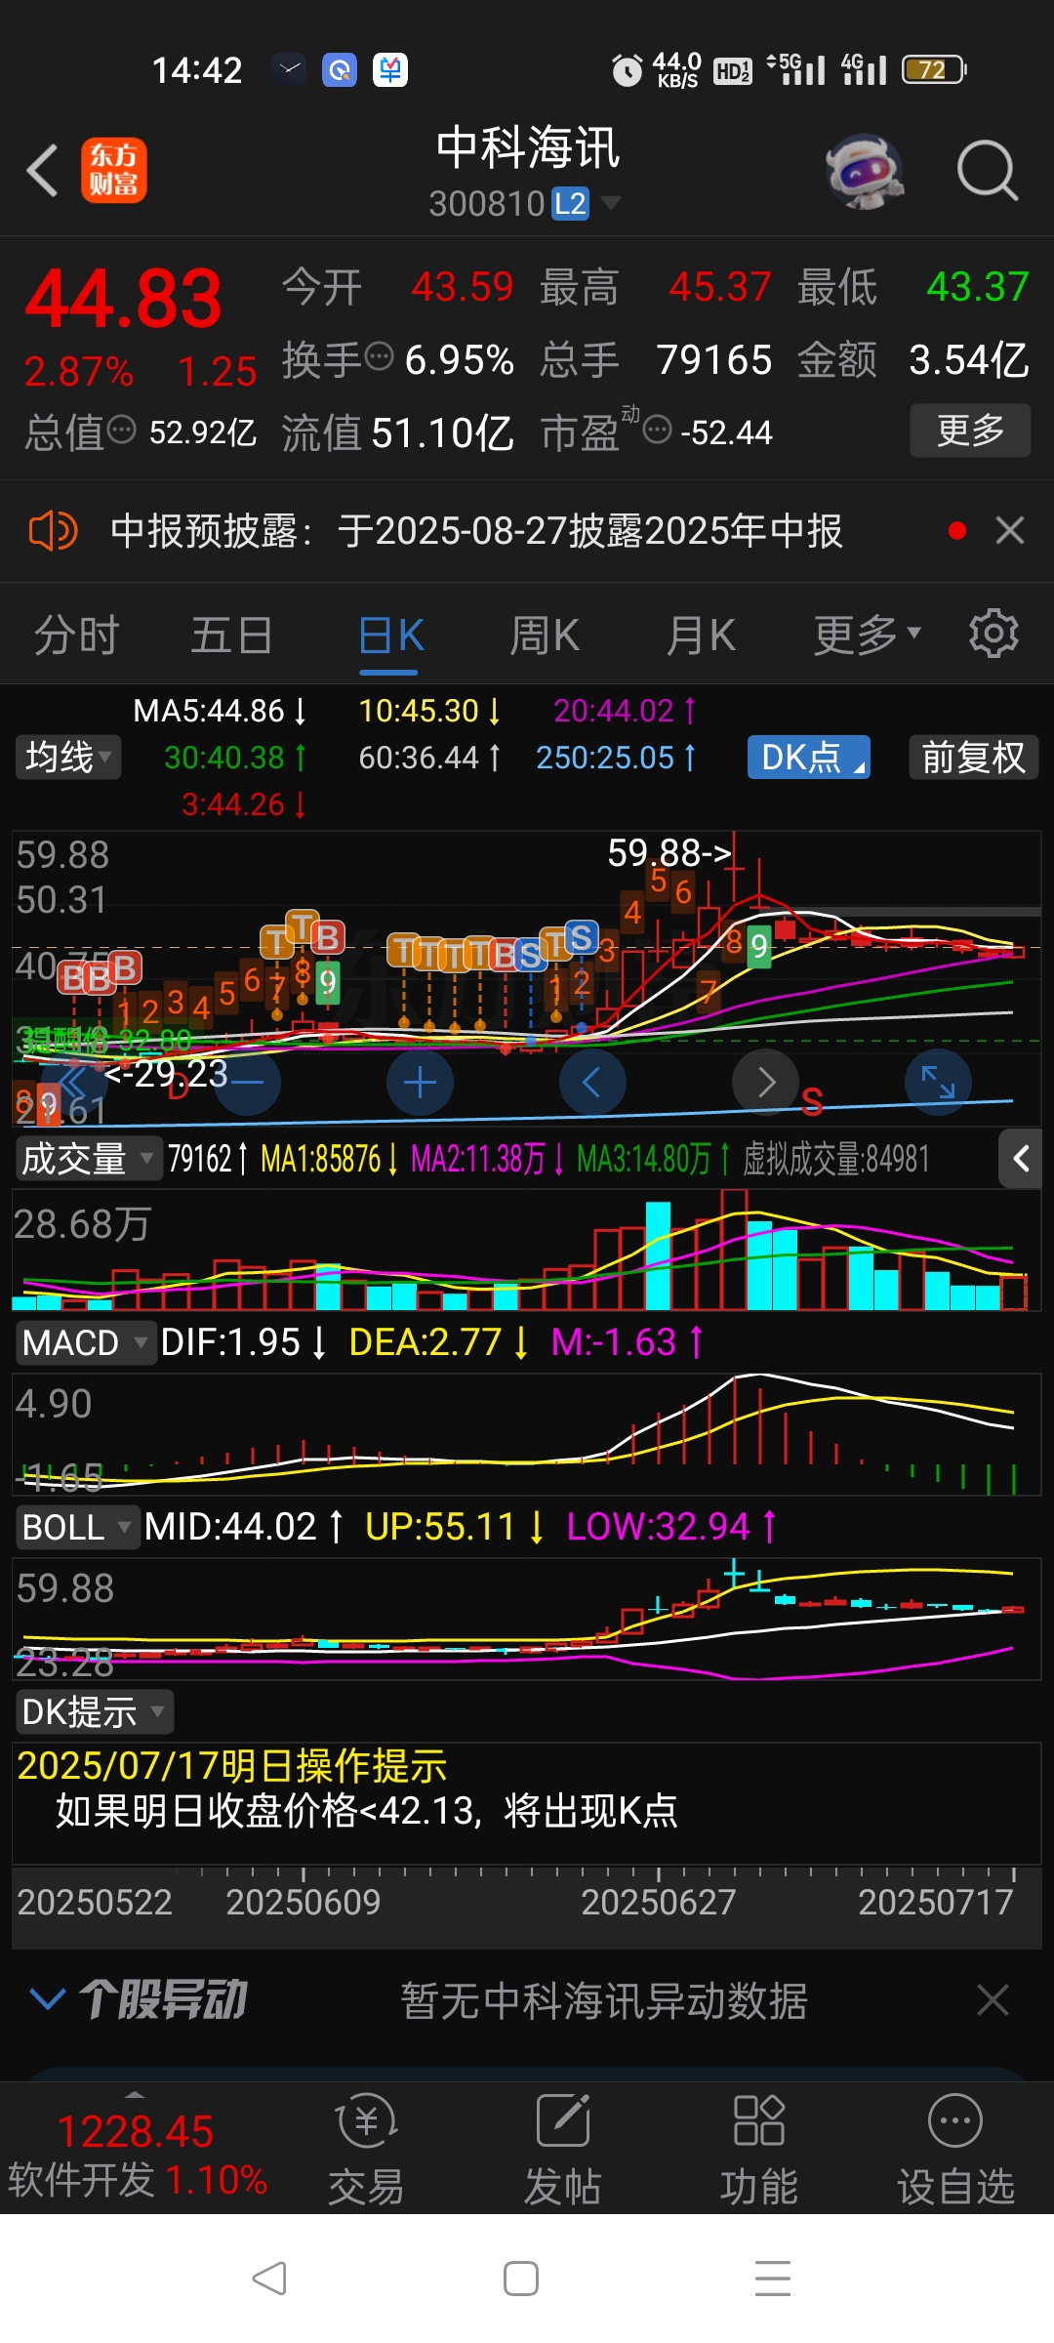1054x2343 pixels.
Task: Tap the 暂无中科海讯异动数据 message
Action: click(x=604, y=2000)
